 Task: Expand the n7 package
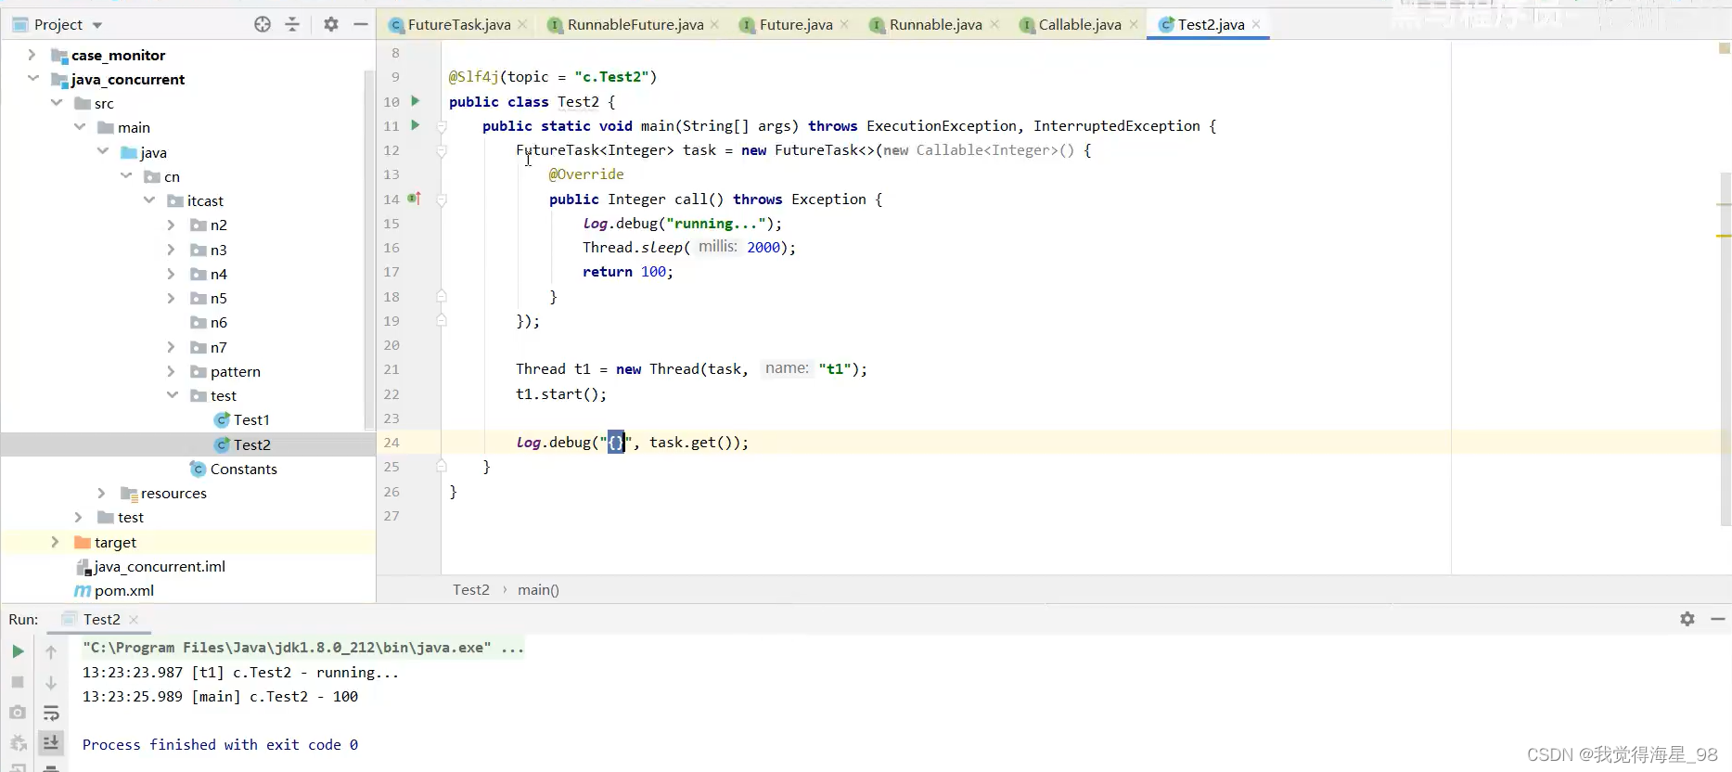[171, 347]
